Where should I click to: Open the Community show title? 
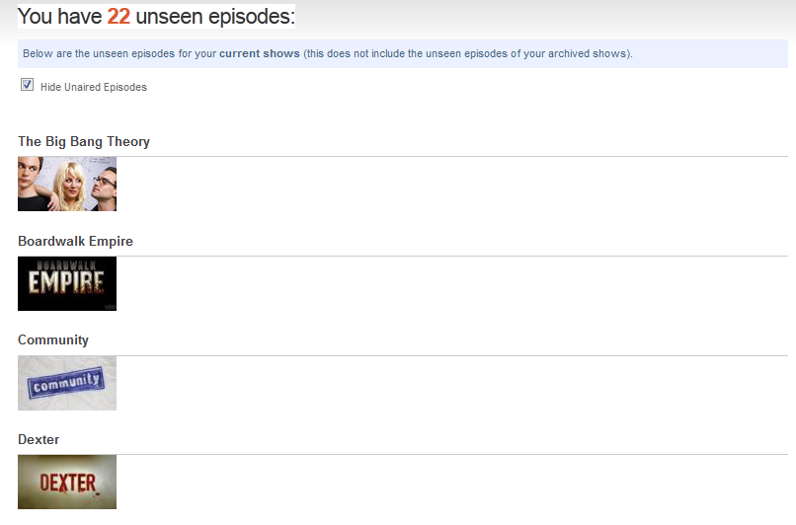(53, 339)
